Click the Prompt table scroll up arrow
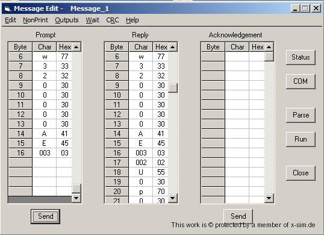This screenshot has height=235, width=324. [76, 47]
